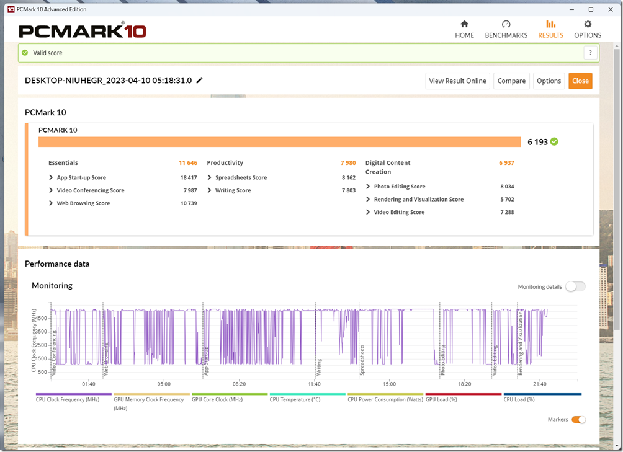Click the orange Close button
623x452 pixels.
click(x=580, y=81)
